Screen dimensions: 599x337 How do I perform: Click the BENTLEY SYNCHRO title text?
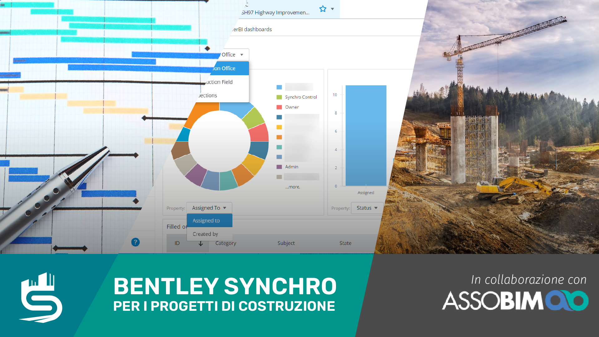pyautogui.click(x=225, y=286)
